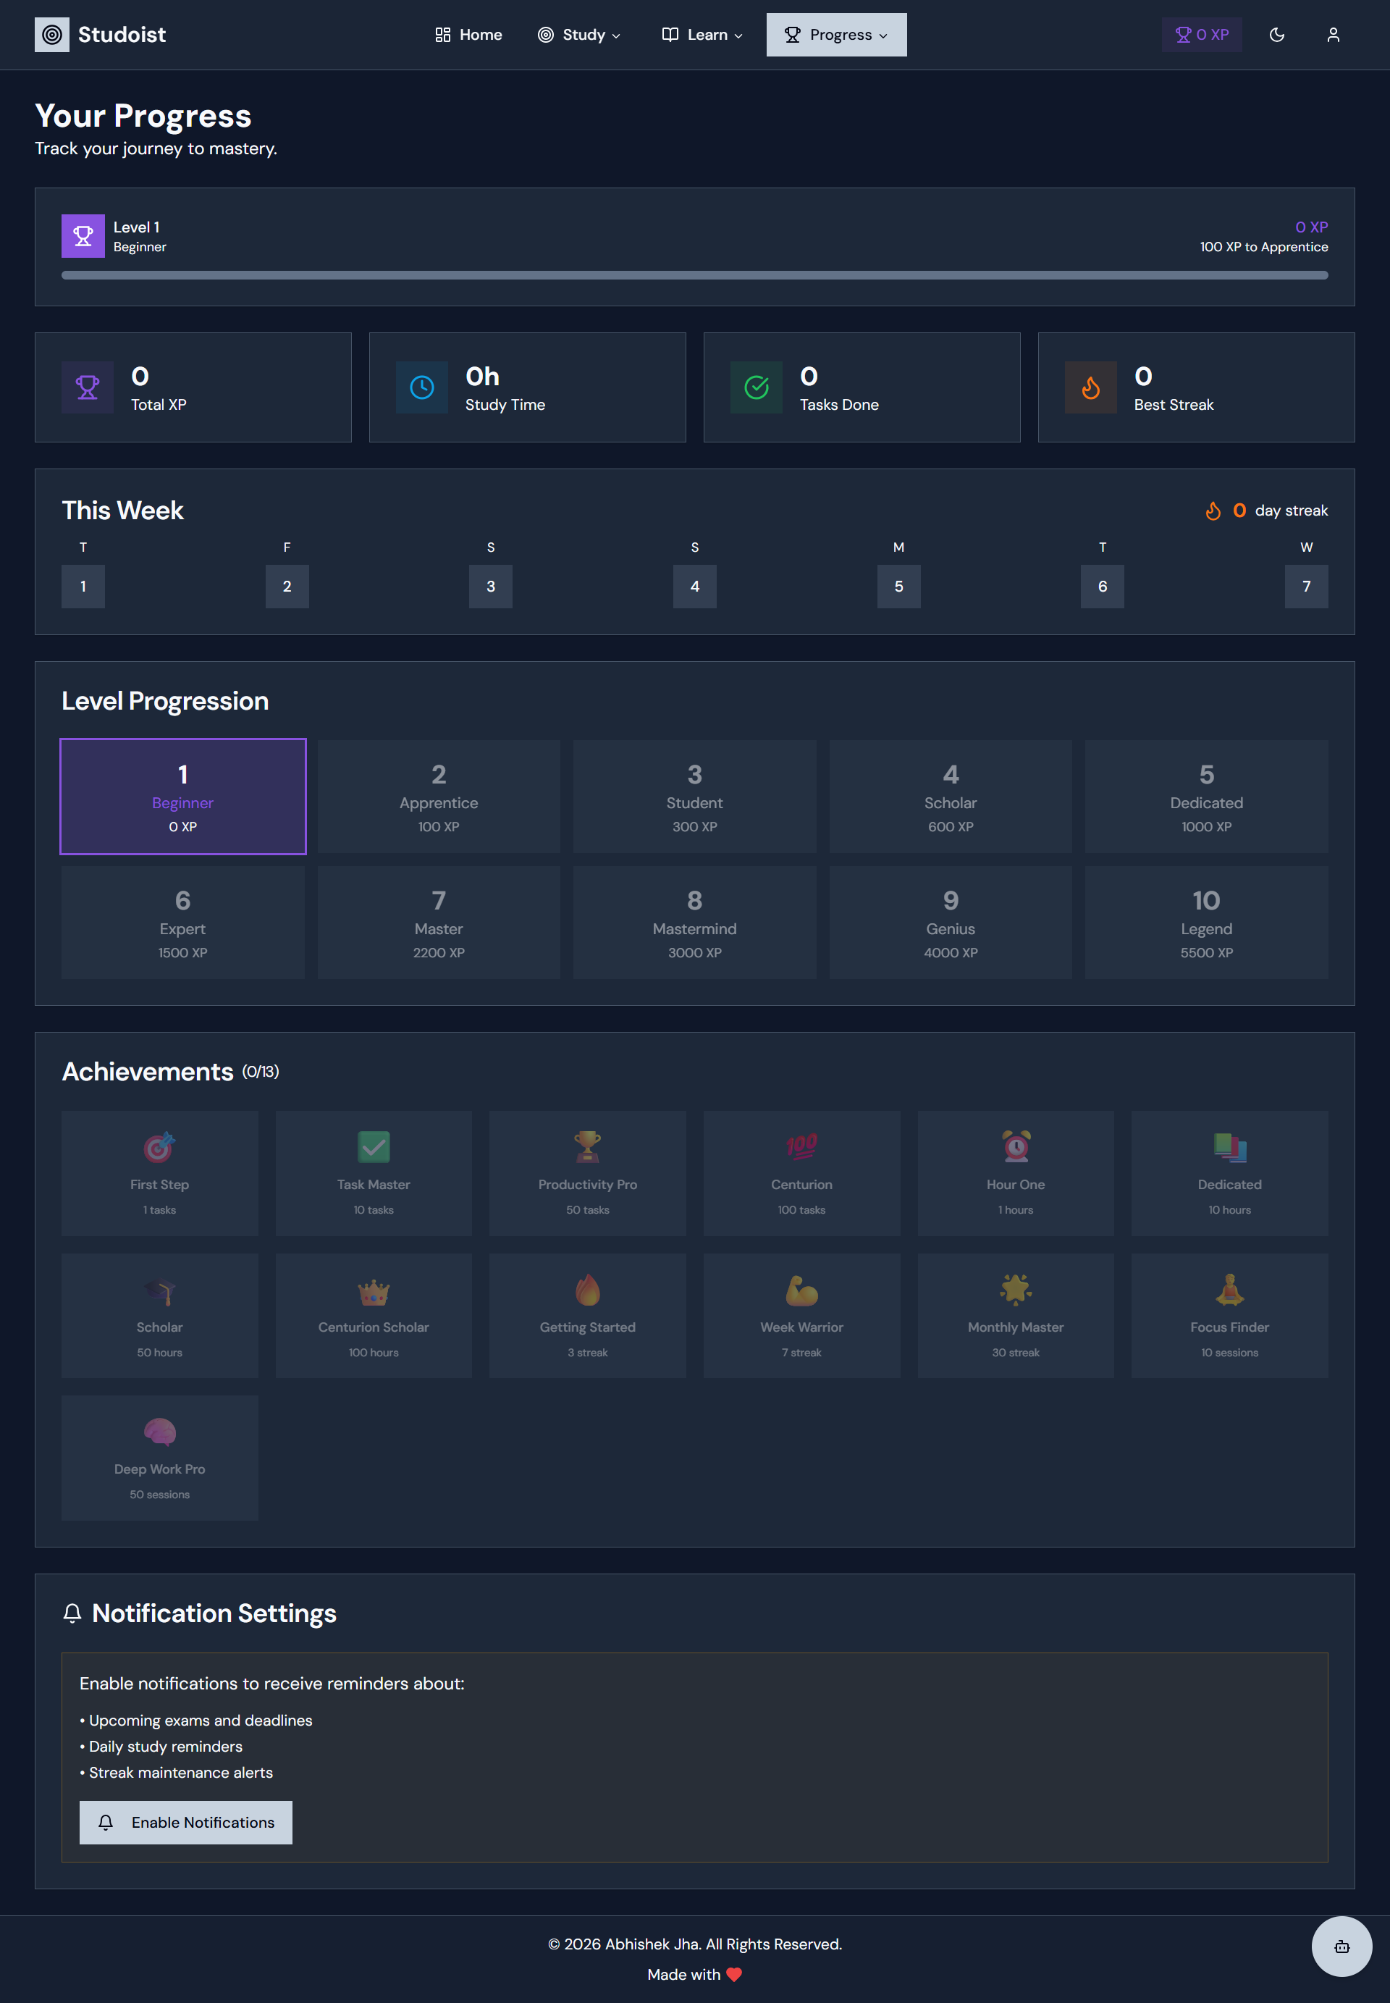Click the XP level progress bar

pos(694,275)
